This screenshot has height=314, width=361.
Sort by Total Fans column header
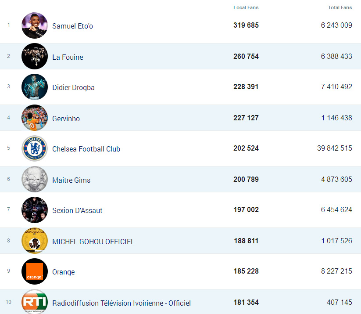[x=340, y=7]
